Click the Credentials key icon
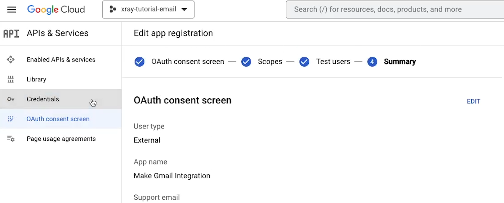Image resolution: width=504 pixels, height=203 pixels. [11, 99]
